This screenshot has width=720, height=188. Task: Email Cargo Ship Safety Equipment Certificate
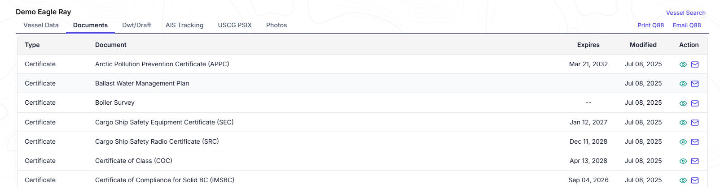click(695, 123)
